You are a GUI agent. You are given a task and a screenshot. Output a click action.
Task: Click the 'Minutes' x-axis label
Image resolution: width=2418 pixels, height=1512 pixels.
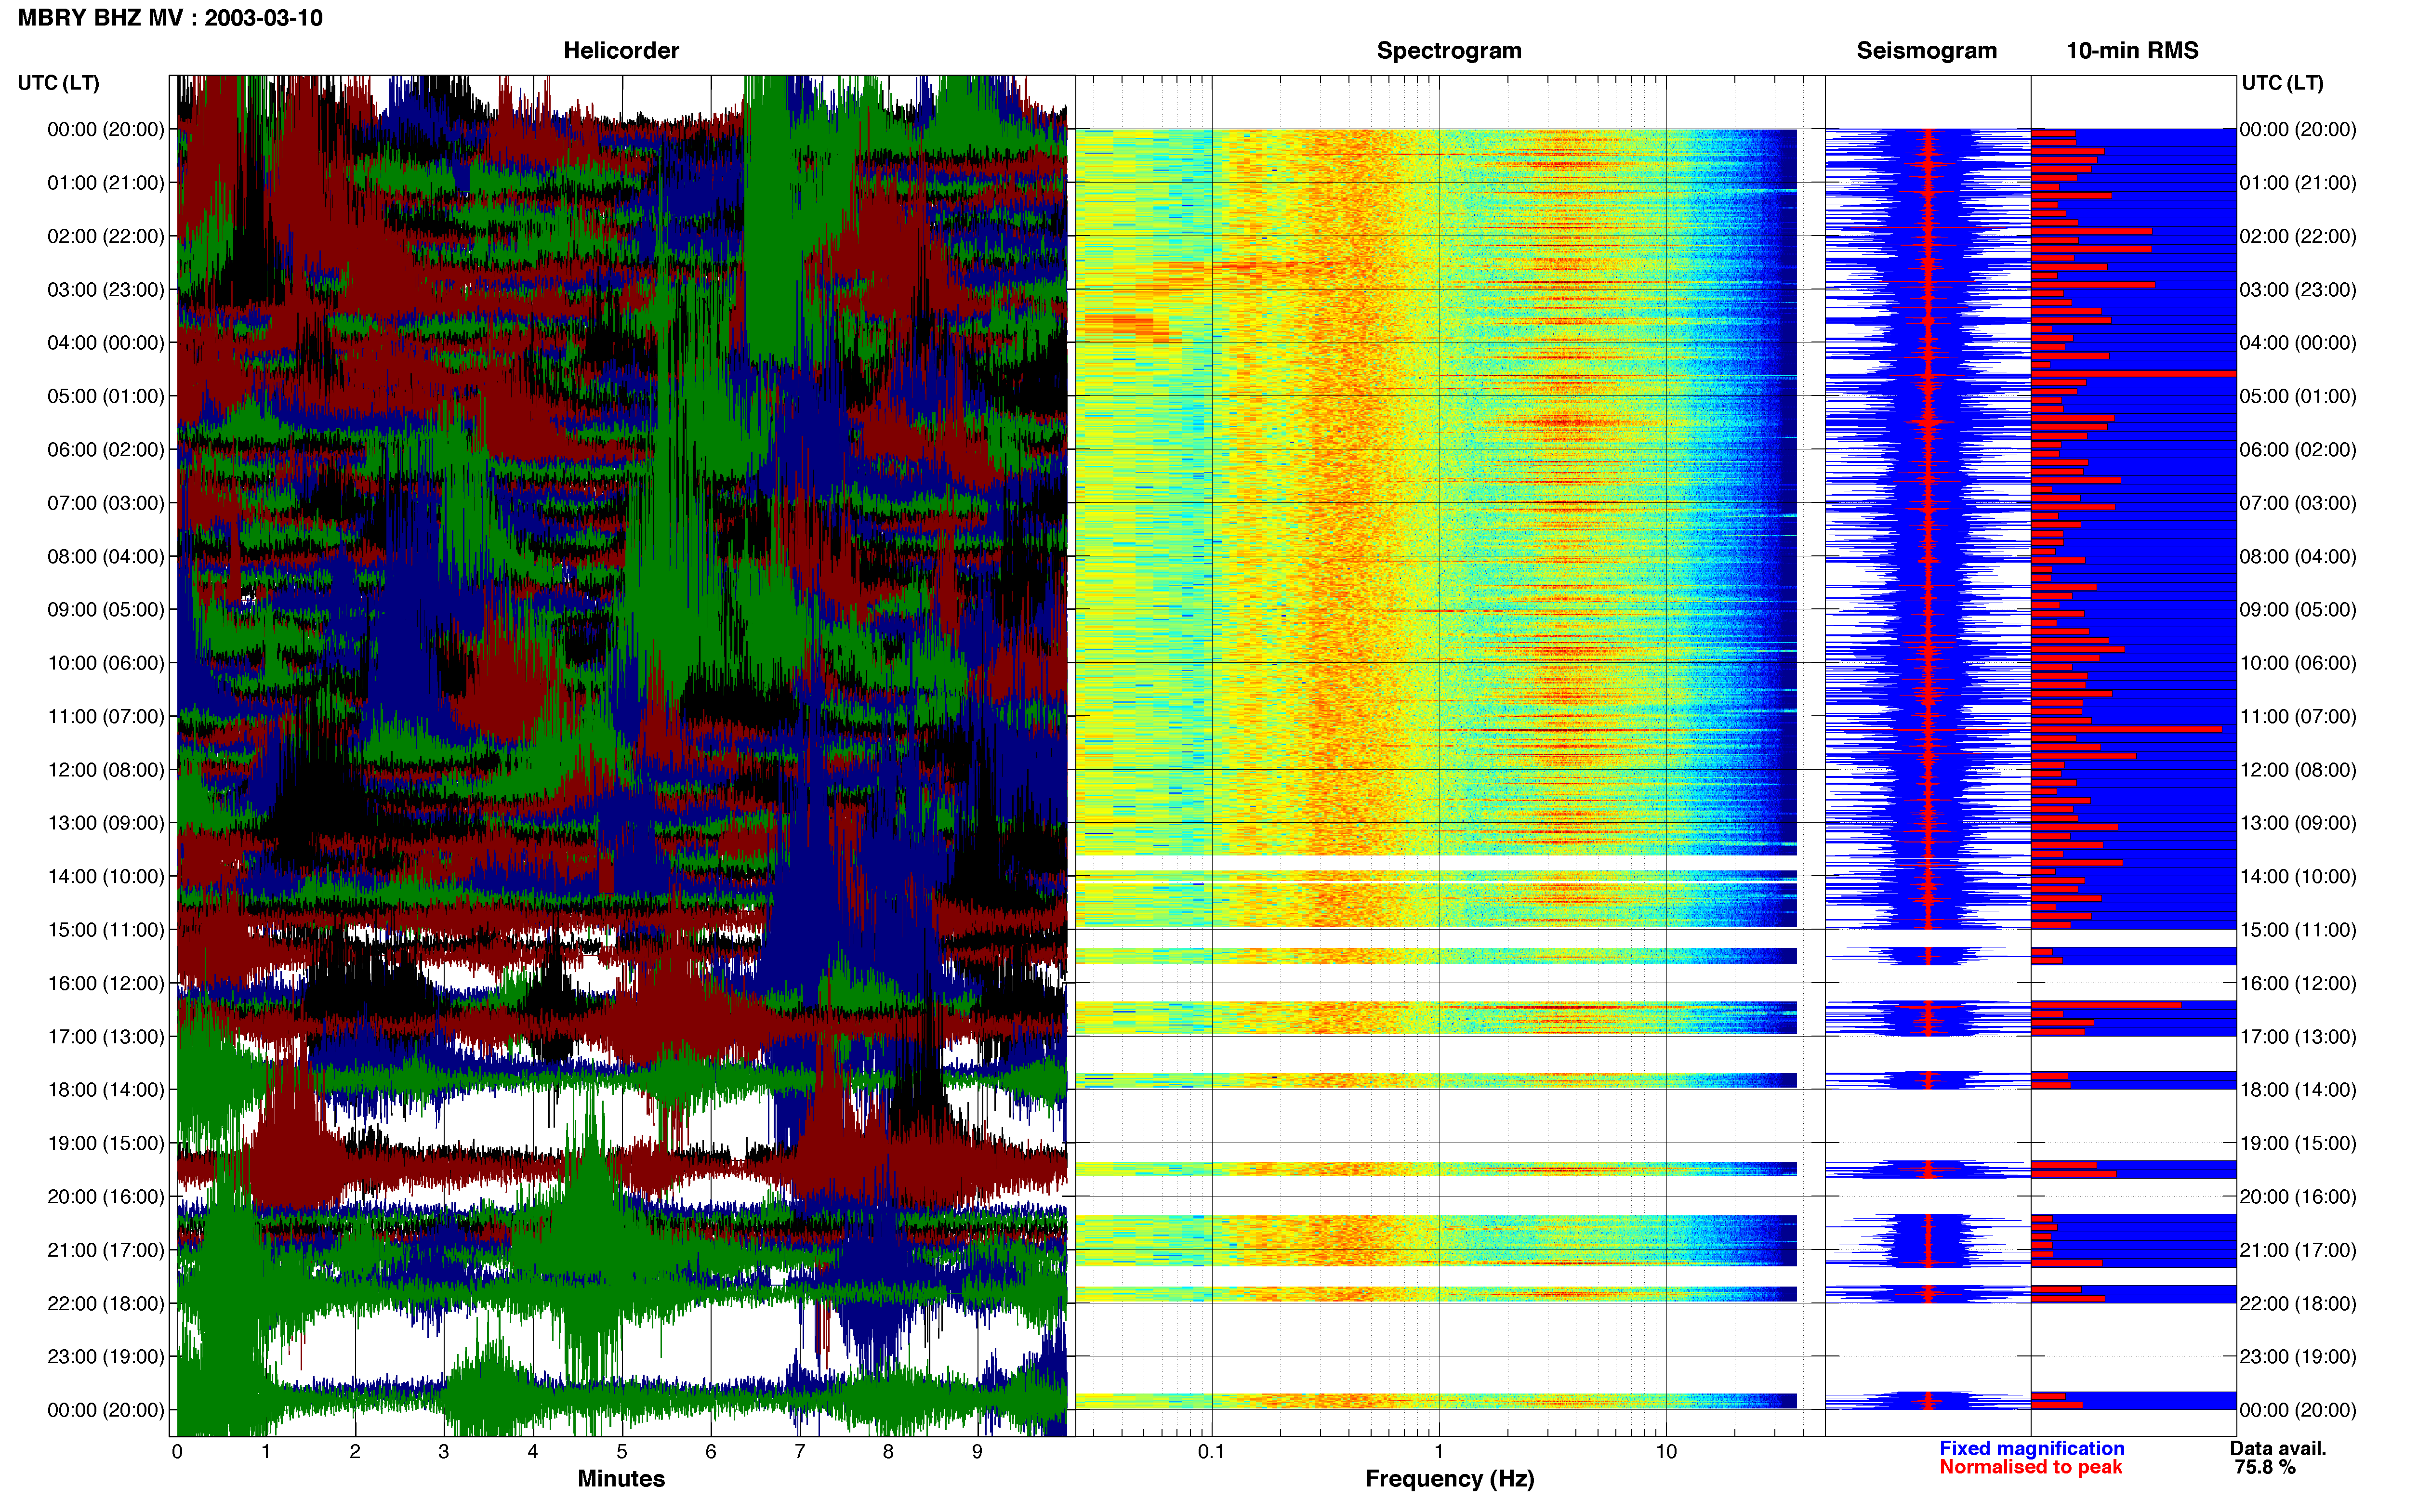[621, 1478]
